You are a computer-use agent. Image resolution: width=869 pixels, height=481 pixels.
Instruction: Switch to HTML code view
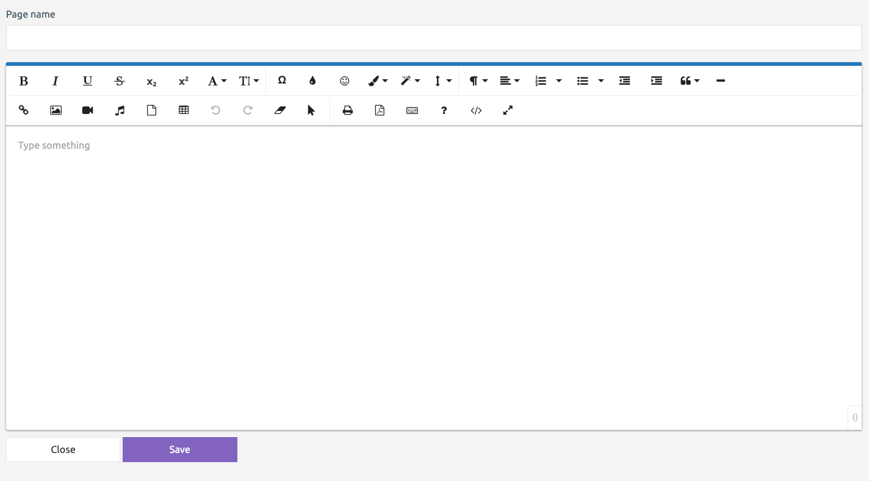[476, 110]
